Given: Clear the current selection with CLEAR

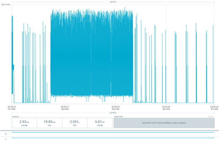Looking at the screenshot, I should coord(211,117).
